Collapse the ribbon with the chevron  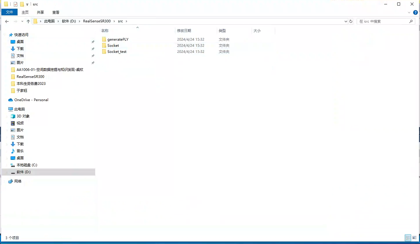tap(409, 12)
